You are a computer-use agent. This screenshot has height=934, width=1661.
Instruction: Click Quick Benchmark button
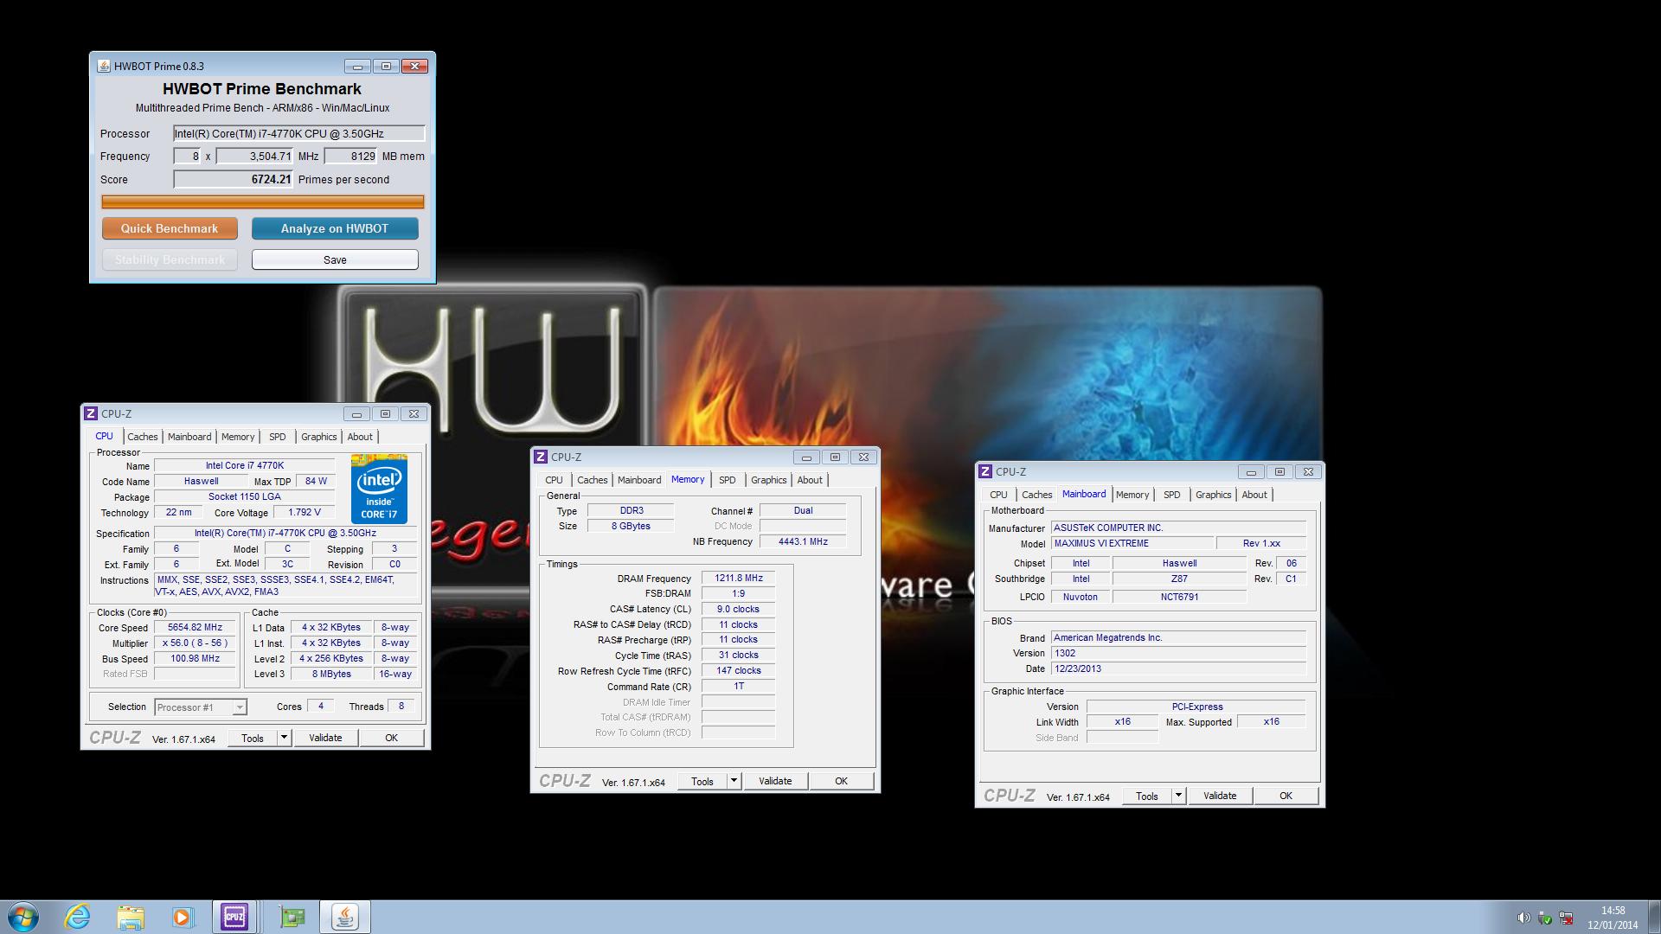170,228
